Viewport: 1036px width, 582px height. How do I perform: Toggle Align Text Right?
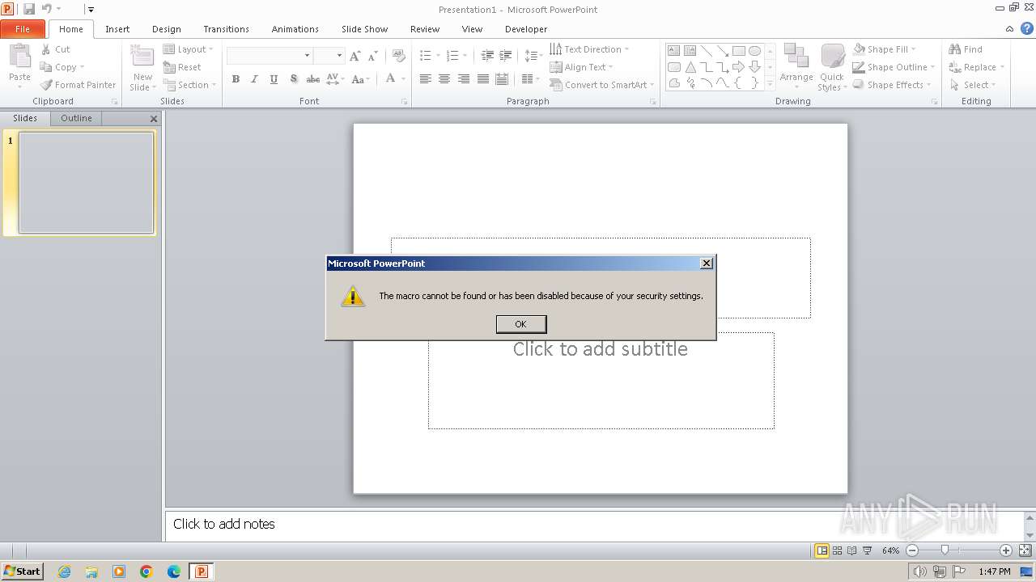coord(464,79)
